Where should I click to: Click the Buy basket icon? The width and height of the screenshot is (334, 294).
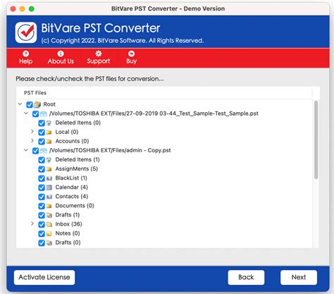click(x=131, y=54)
